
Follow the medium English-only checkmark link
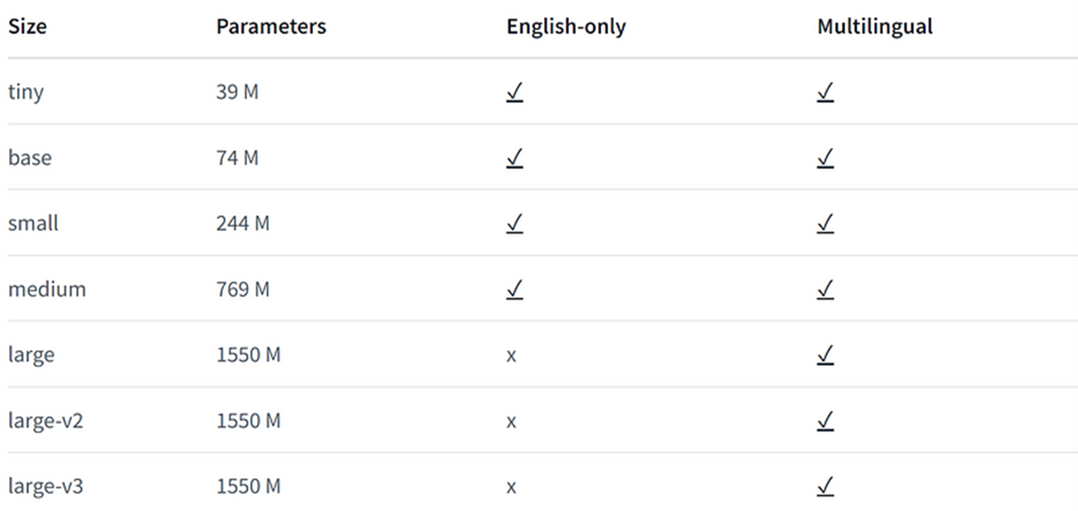click(514, 289)
